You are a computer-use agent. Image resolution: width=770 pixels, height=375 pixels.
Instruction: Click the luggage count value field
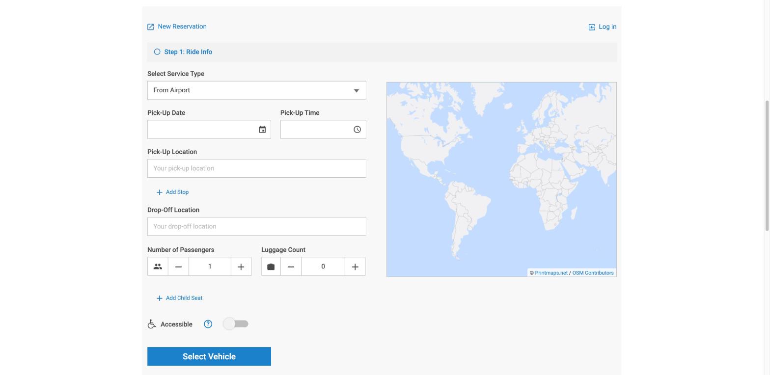(x=323, y=267)
